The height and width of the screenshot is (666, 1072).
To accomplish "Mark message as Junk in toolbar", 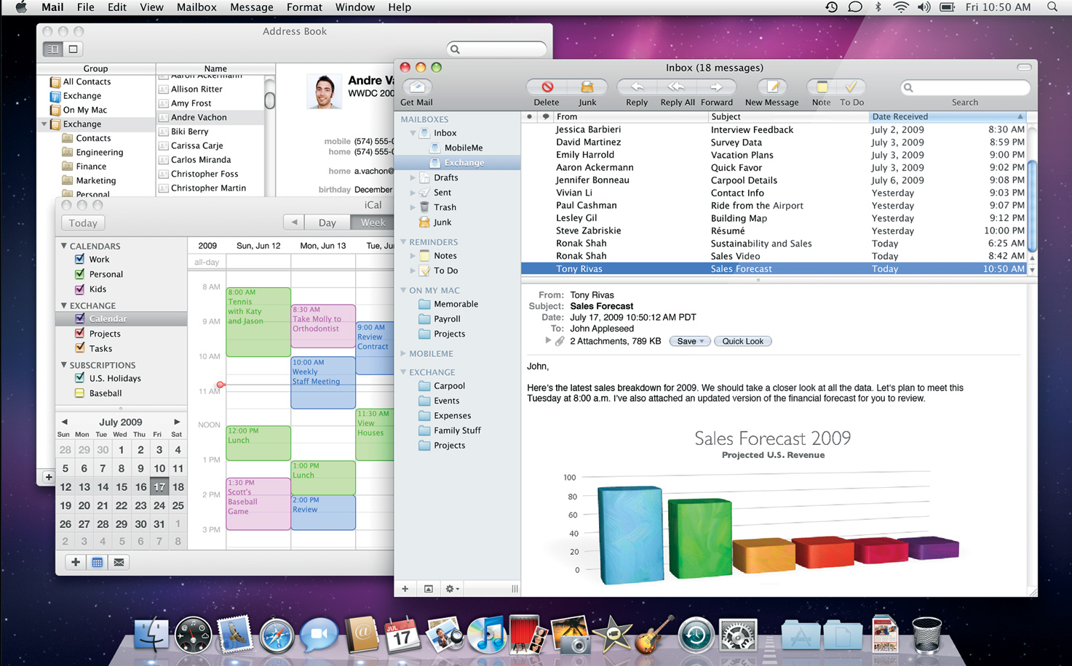I will [587, 87].
